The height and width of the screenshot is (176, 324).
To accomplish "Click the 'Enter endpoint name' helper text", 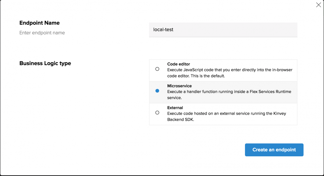I will 42,33.
